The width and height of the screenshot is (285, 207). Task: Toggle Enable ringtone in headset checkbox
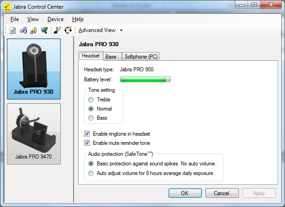pos(117,134)
